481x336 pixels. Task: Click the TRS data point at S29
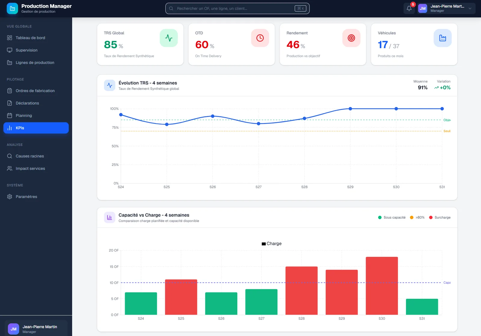(350, 109)
